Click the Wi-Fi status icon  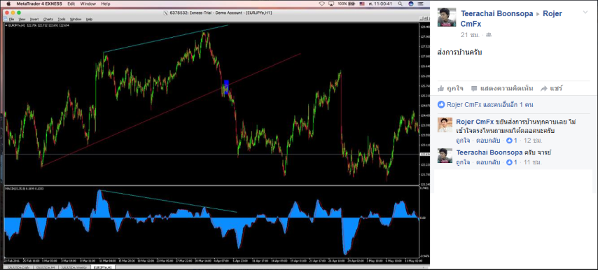coord(321,3)
